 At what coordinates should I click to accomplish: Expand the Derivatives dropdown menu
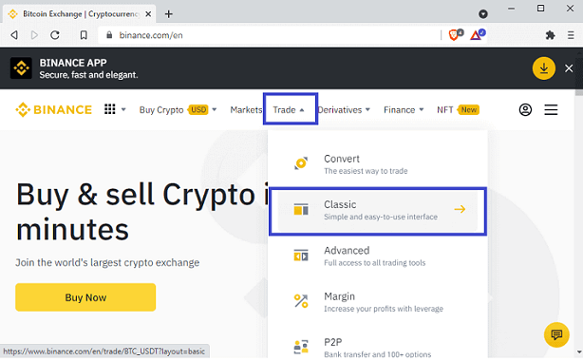pyautogui.click(x=344, y=110)
